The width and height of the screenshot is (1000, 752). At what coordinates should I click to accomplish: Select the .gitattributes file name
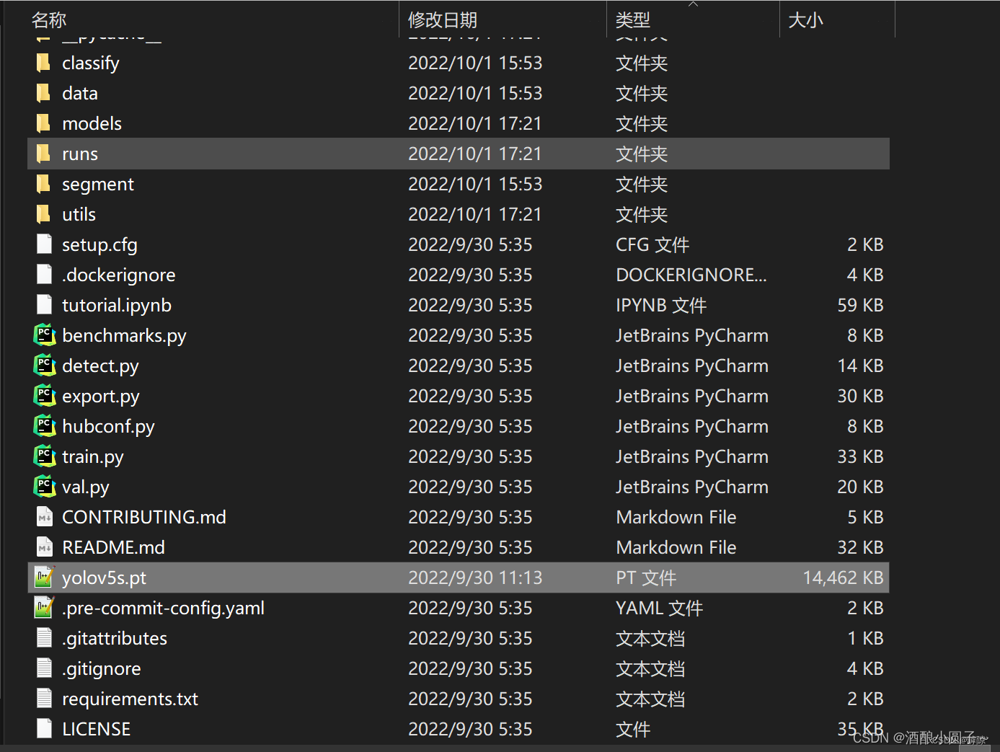[115, 639]
